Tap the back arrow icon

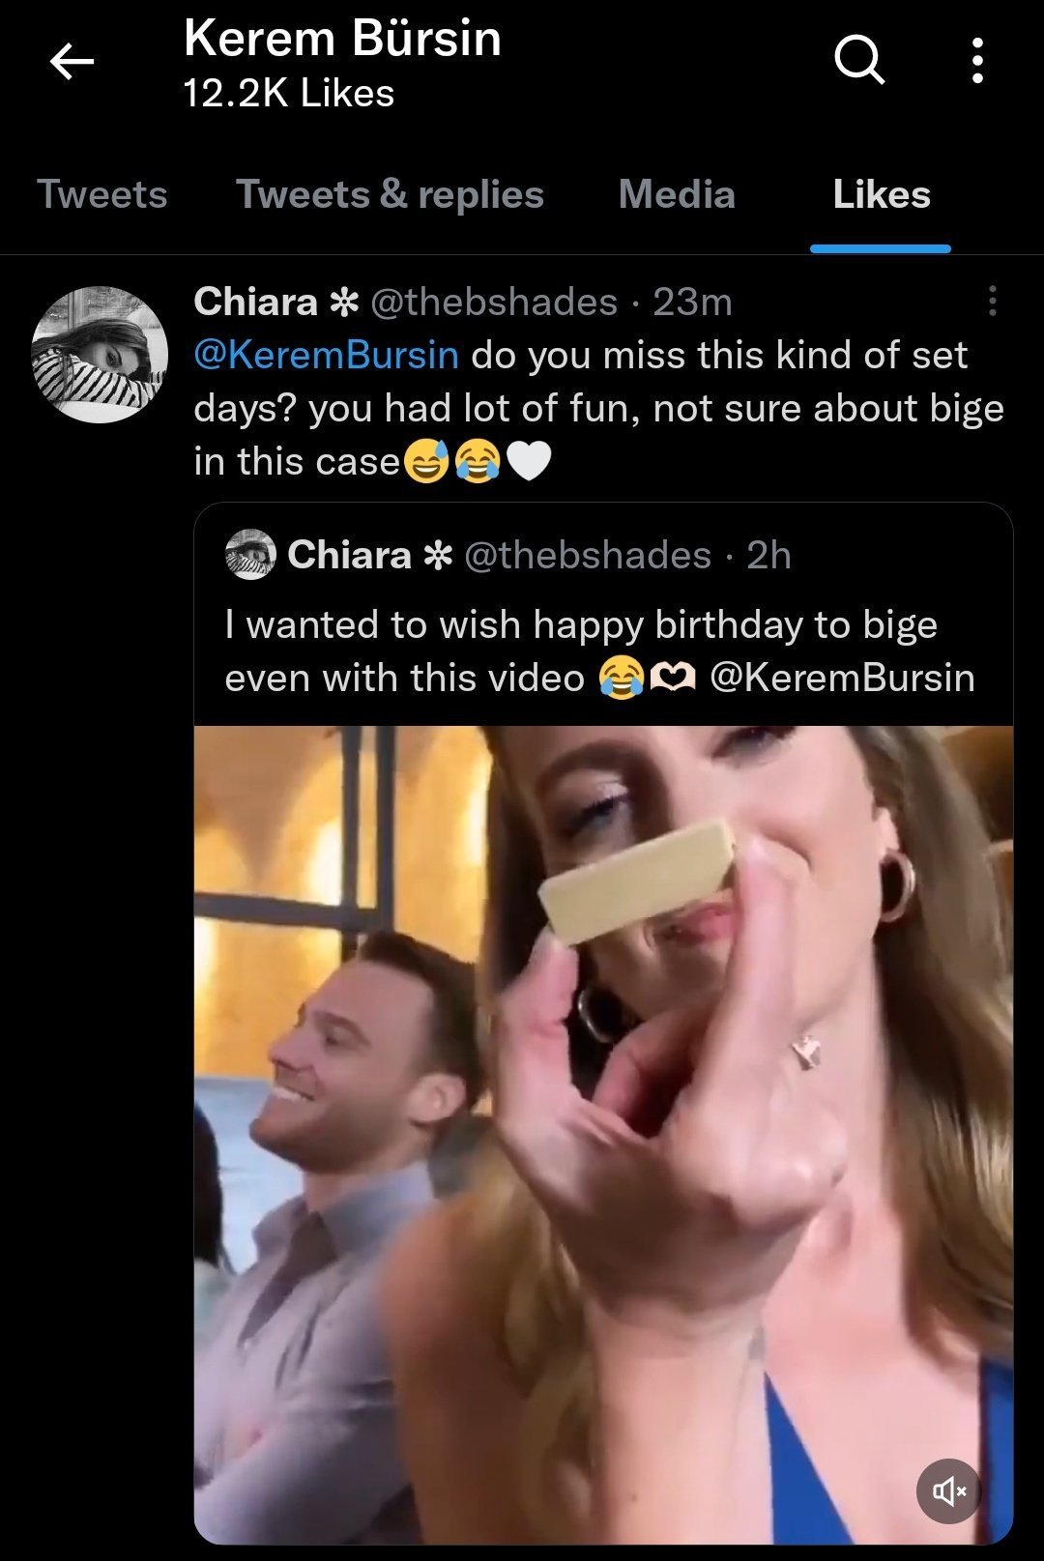pos(72,63)
